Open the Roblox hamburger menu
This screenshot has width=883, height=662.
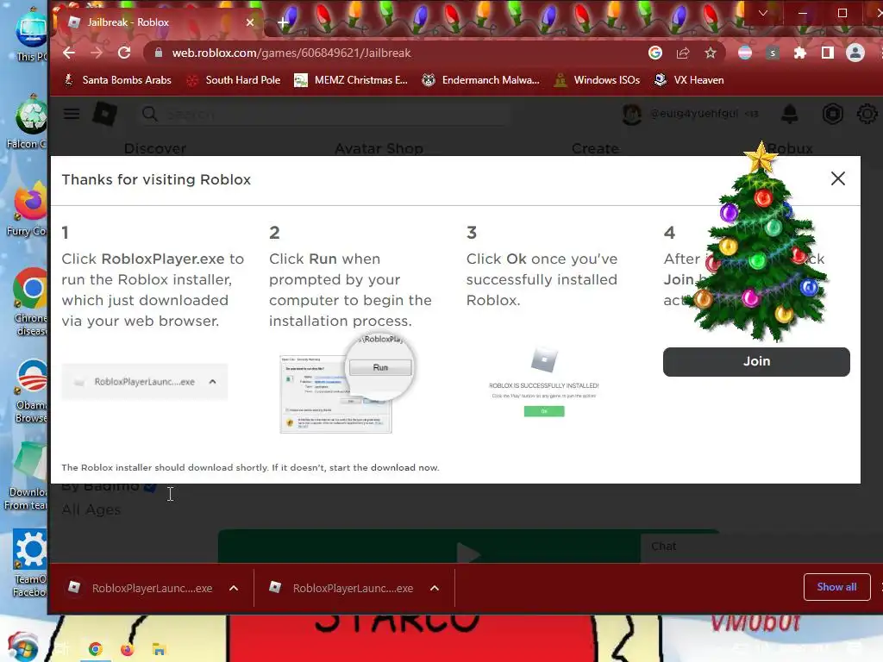point(72,114)
